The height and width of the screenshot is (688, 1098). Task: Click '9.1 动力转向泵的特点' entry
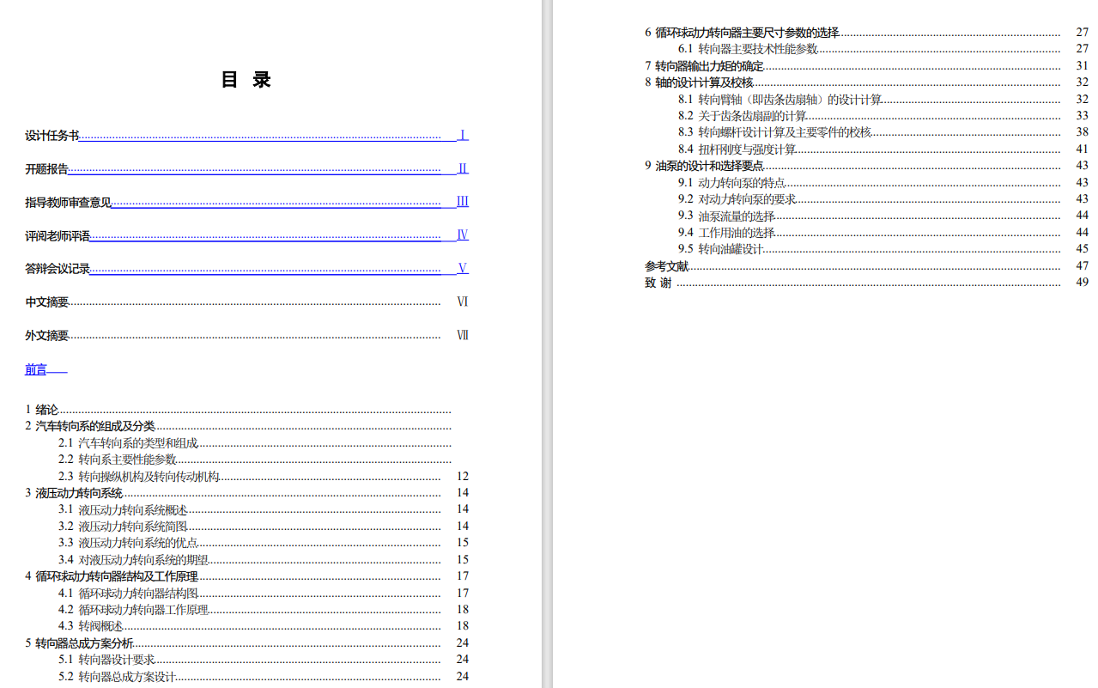883,183
